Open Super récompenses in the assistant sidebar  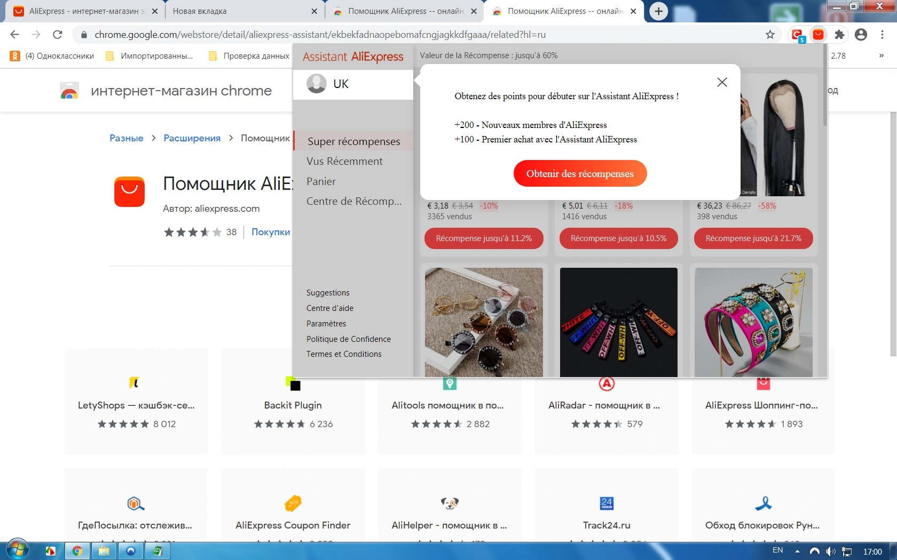point(353,141)
